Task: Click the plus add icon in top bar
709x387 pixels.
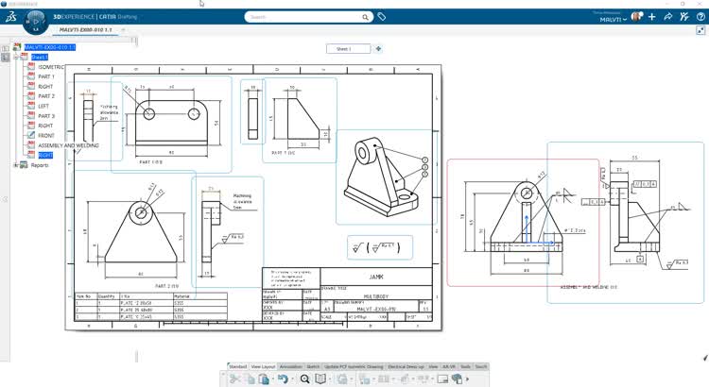Action: coord(651,17)
